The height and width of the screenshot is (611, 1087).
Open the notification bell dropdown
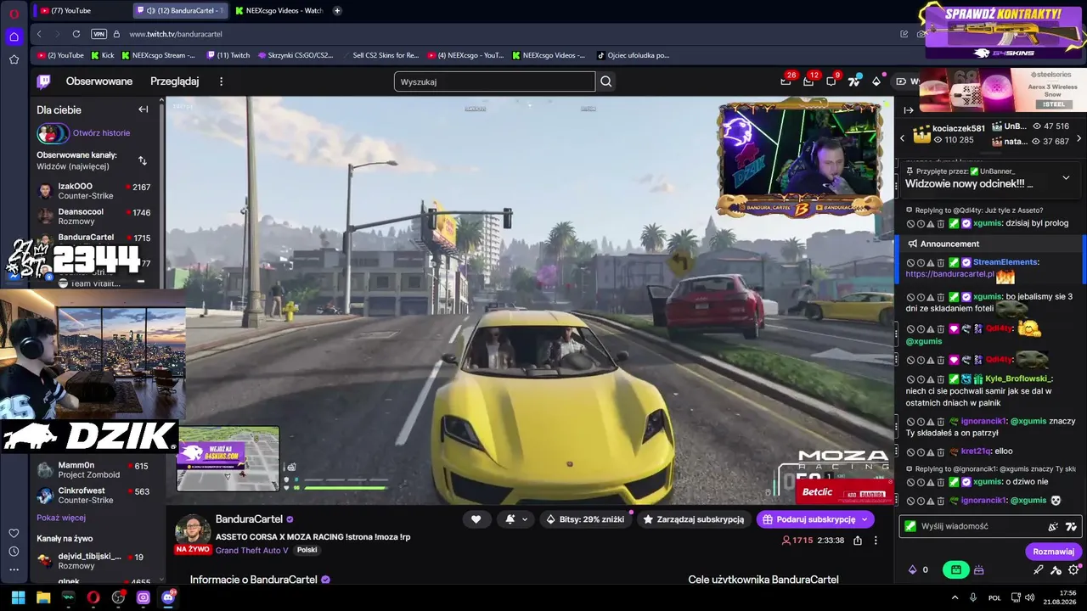[515, 519]
